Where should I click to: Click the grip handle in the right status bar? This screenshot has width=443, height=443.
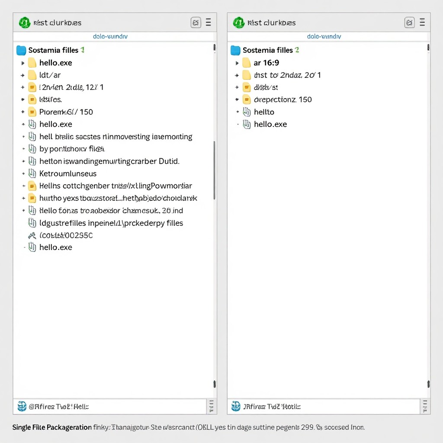[x=424, y=406]
